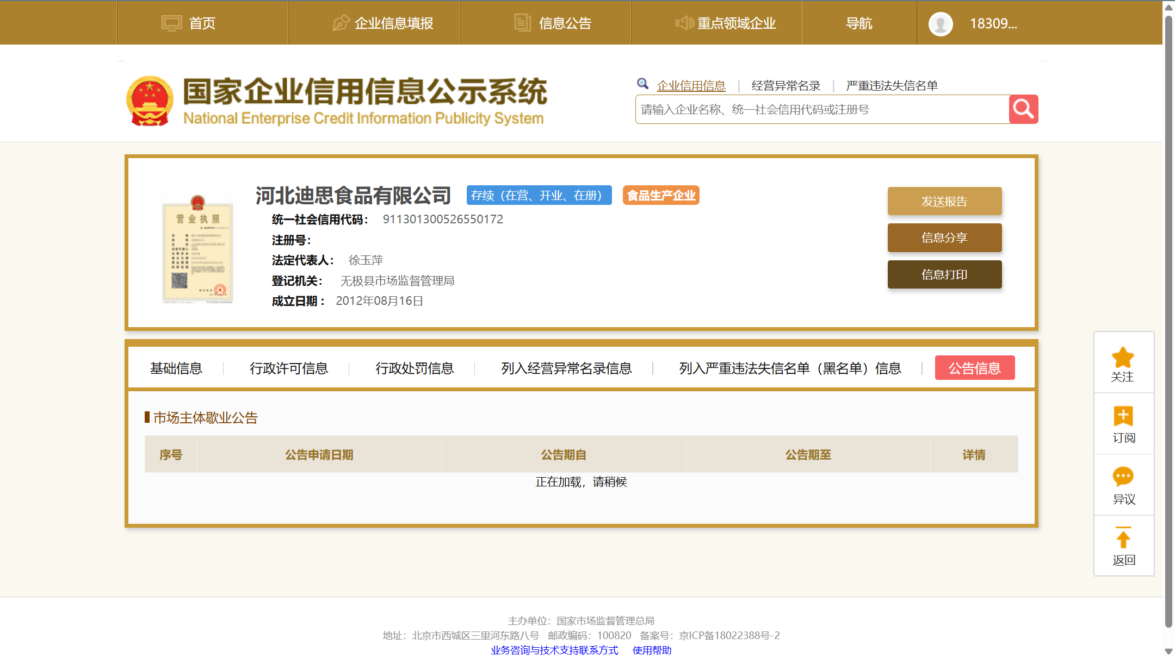Click establishment date 2012年08月16日
The height and width of the screenshot is (657, 1175).
(379, 301)
